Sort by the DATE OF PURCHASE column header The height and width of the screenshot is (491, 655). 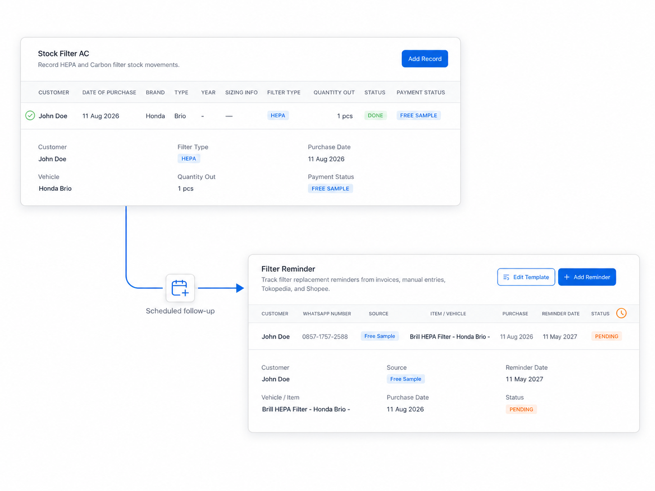pyautogui.click(x=109, y=93)
